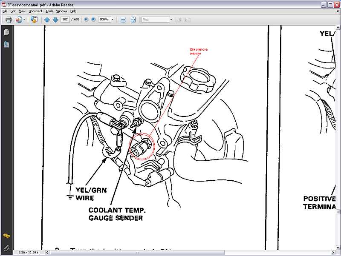Open the Attachments paperclip panel
341x256 pixels.
[x=6, y=247]
